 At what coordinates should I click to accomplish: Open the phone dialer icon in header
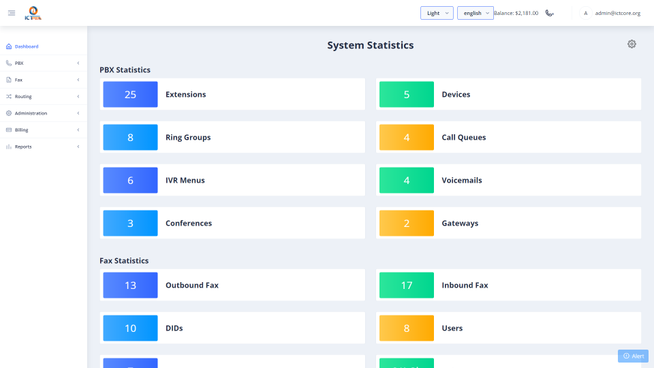(550, 13)
